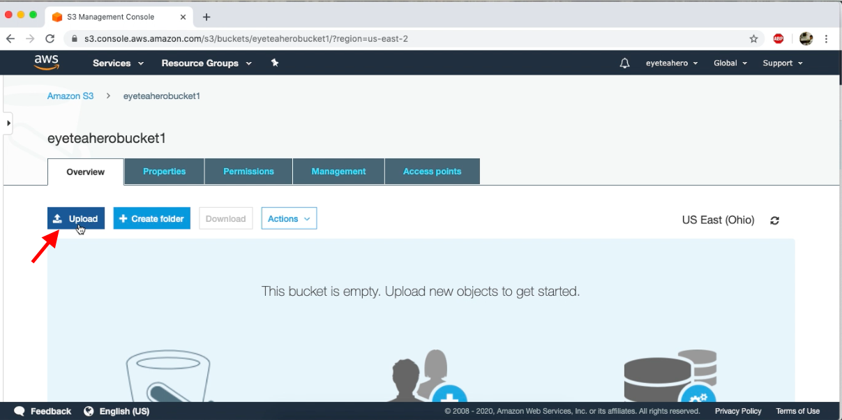Go to Amazon S3 breadcrumb link
This screenshot has height=420, width=842.
click(x=70, y=96)
